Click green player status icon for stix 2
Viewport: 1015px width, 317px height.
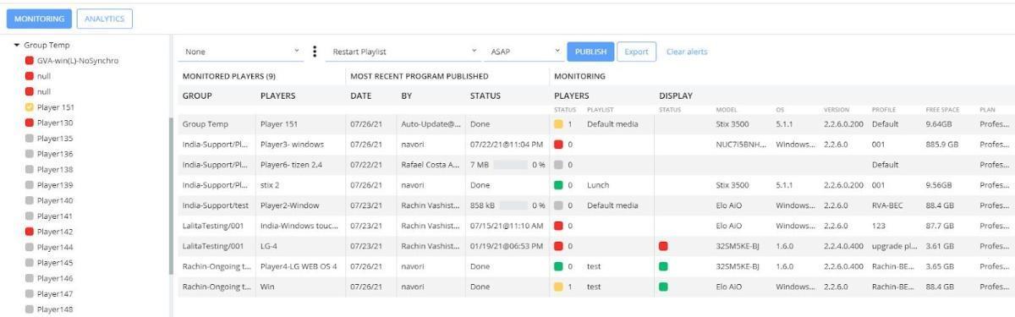558,184
